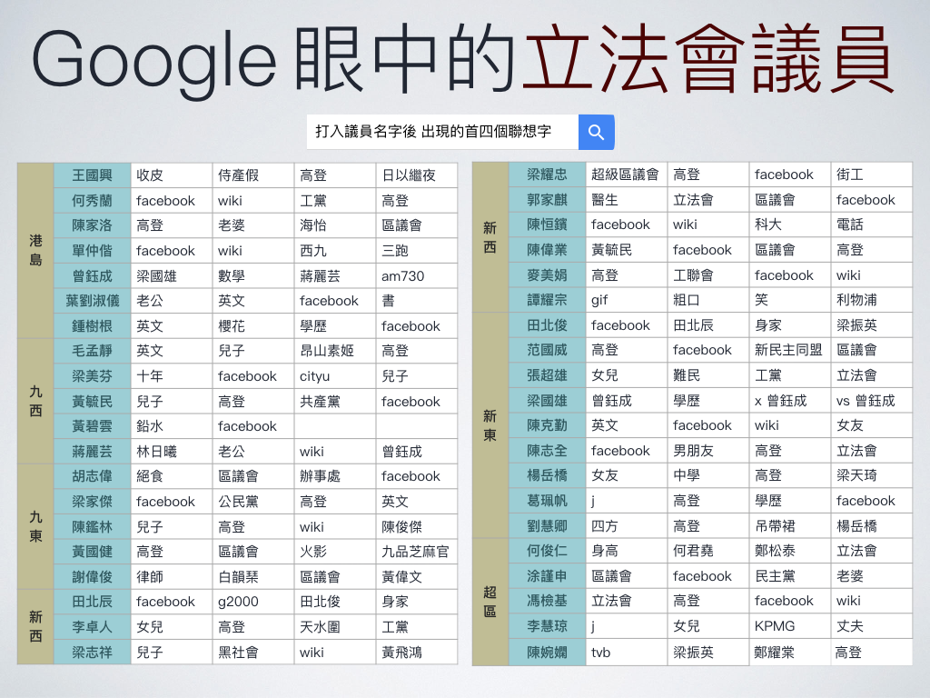Click the name cell 單仲偕

[x=92, y=251]
